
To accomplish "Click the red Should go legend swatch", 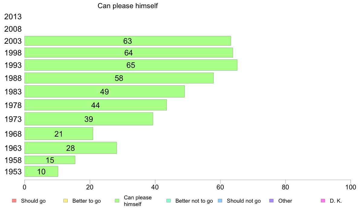I will click(14, 201).
